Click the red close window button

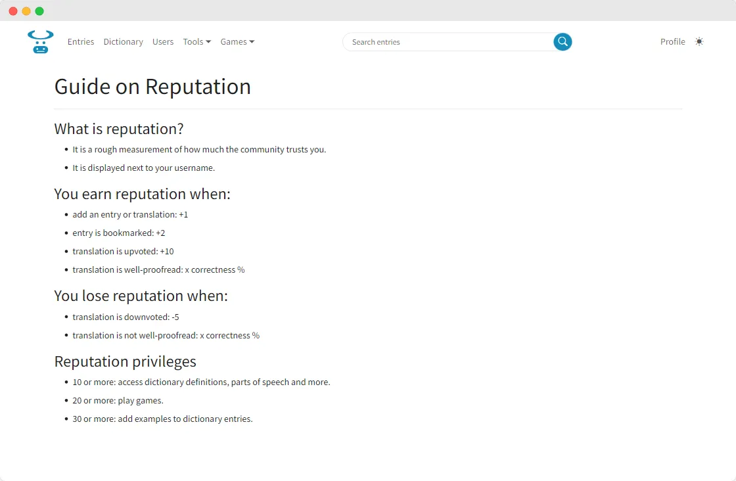tap(13, 11)
